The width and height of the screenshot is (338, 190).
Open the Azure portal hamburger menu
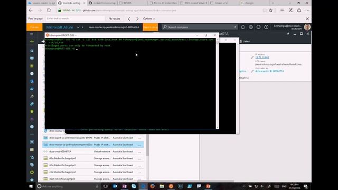(x=32, y=34)
